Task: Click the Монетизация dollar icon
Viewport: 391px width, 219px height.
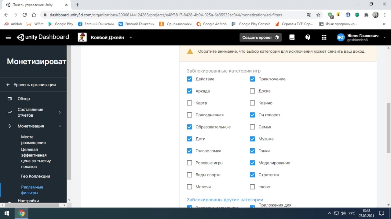Action: (x=10, y=126)
